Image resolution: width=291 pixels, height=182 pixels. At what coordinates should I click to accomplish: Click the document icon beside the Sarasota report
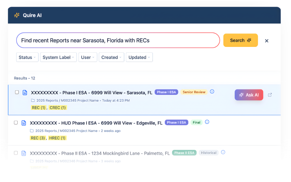tap(25, 93)
